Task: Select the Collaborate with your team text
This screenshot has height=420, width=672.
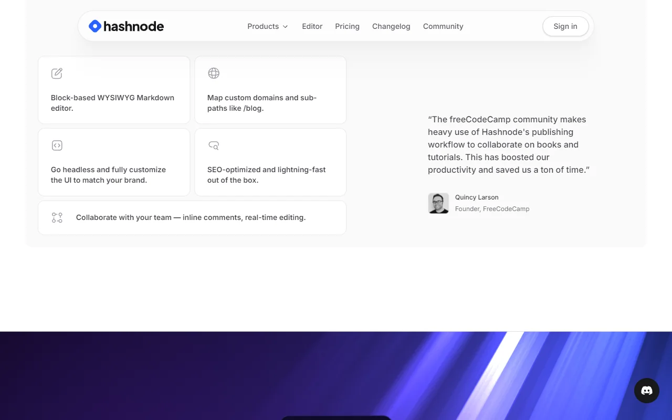Action: 191,217
